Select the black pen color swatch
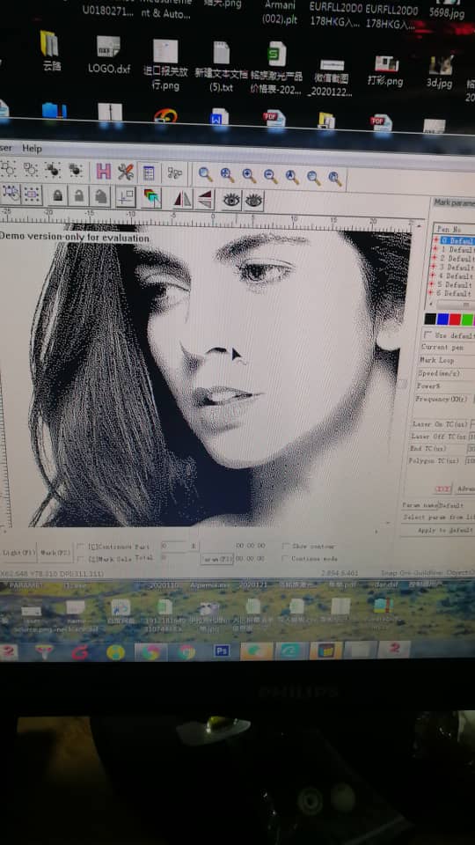 [430, 319]
